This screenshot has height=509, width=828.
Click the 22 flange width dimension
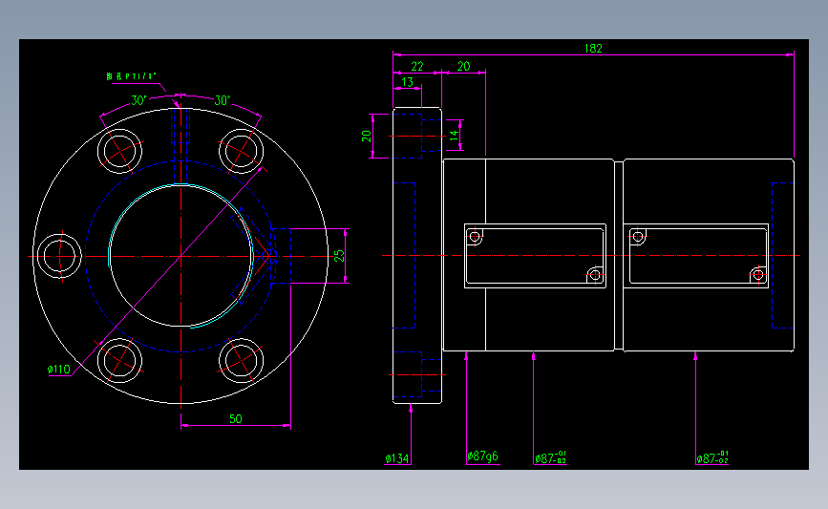coord(417,67)
